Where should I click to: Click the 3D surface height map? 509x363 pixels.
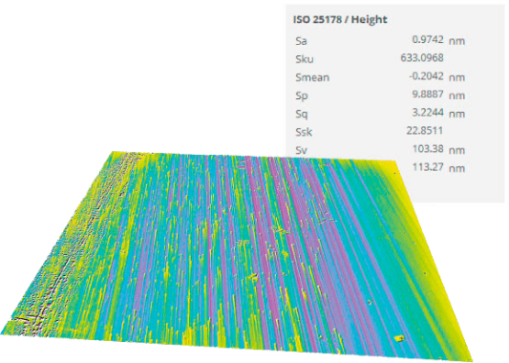(x=237, y=257)
